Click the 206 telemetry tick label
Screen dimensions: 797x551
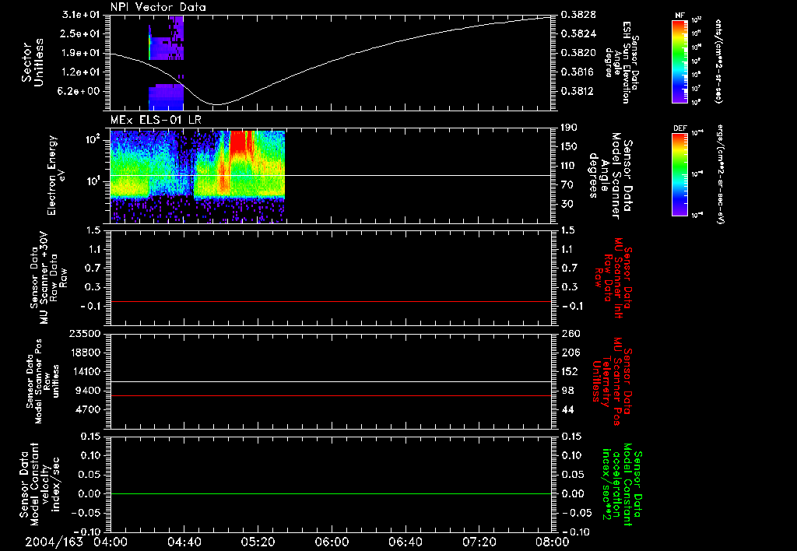[570, 353]
